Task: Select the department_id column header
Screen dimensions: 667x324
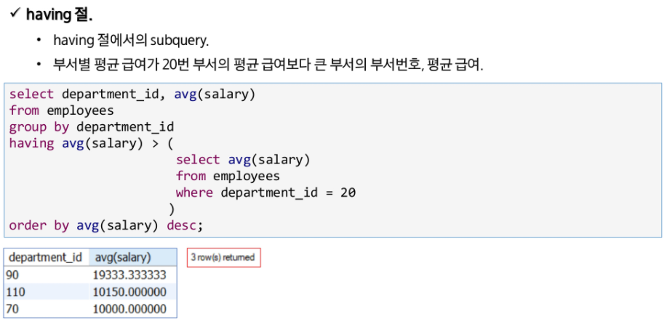Action: (x=47, y=257)
